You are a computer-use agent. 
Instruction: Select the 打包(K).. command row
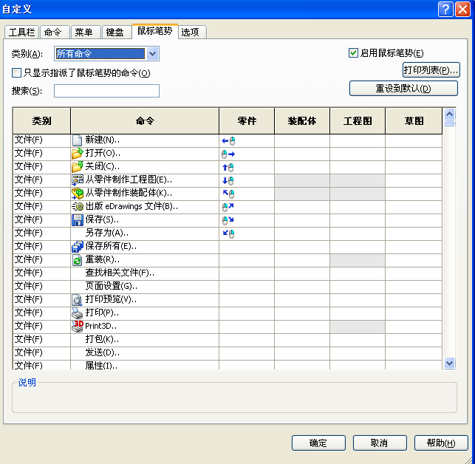coord(228,340)
